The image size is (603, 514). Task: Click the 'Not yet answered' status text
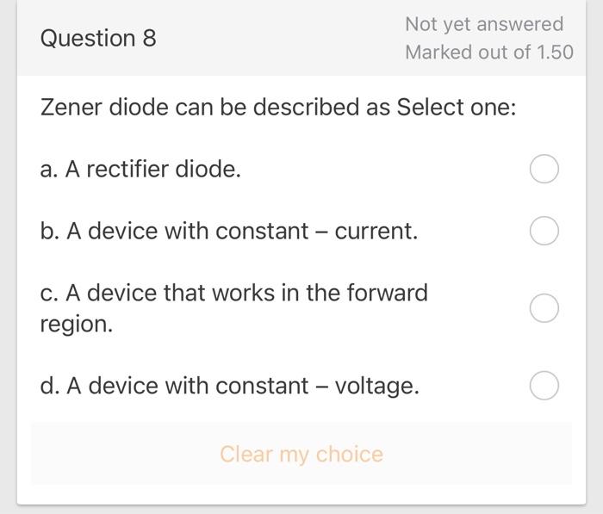[484, 24]
